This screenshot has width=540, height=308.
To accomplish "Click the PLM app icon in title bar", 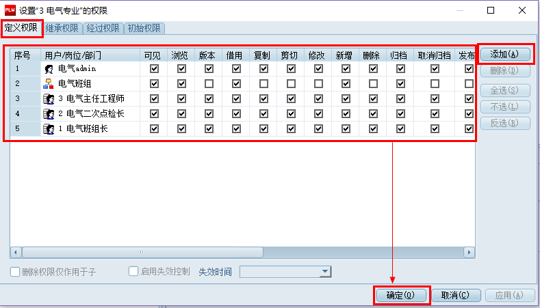I will tap(10, 10).
